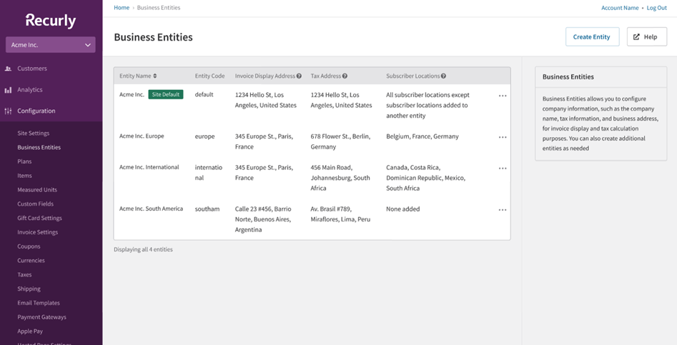Open the actions menu for Acme Inc. default entity

coord(503,96)
